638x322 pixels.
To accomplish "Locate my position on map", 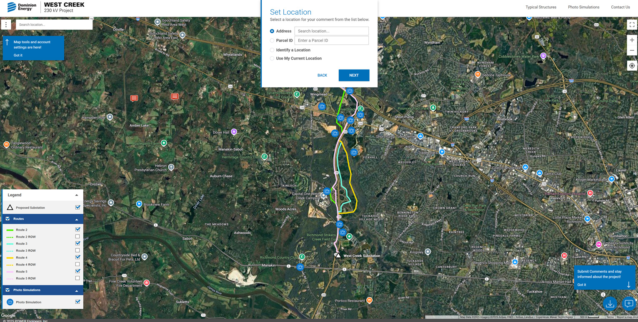I will click(x=632, y=66).
